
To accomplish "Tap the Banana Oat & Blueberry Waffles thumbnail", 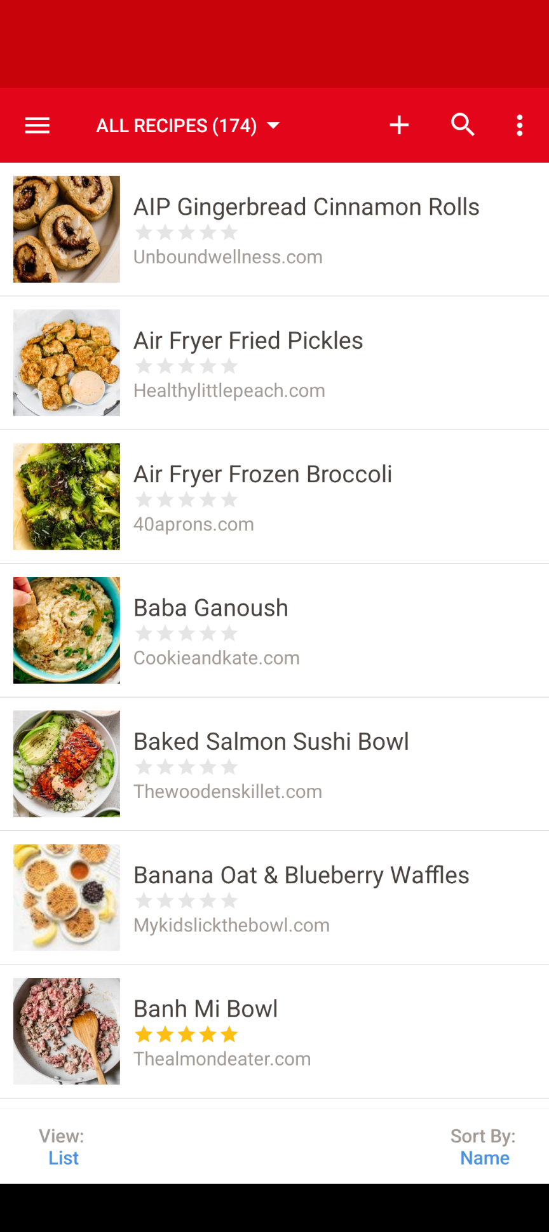I will (x=67, y=897).
